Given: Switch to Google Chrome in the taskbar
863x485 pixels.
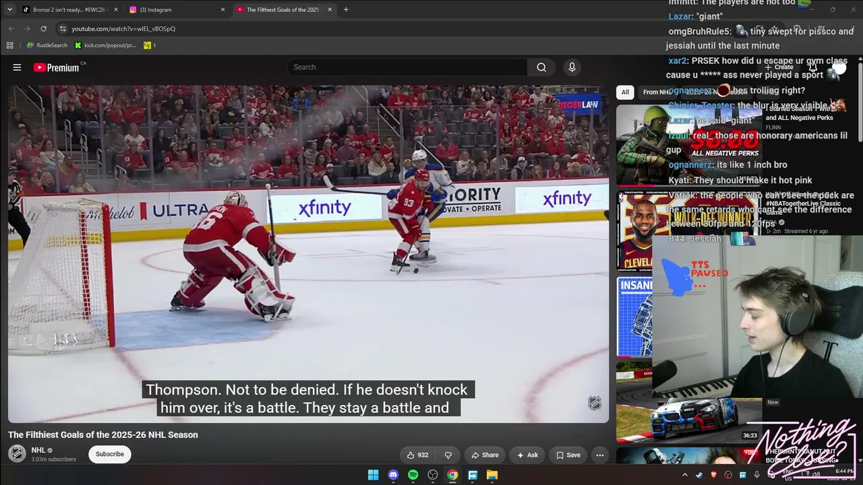Looking at the screenshot, I should coord(452,475).
